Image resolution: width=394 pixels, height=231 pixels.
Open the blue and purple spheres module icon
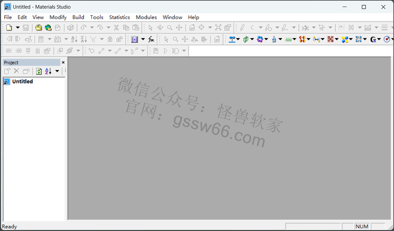pyautogui.click(x=260, y=39)
